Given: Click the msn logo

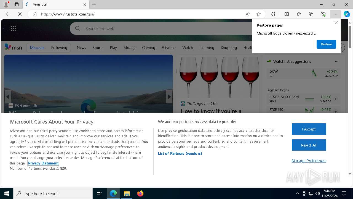Looking at the screenshot, I should (x=13, y=48).
